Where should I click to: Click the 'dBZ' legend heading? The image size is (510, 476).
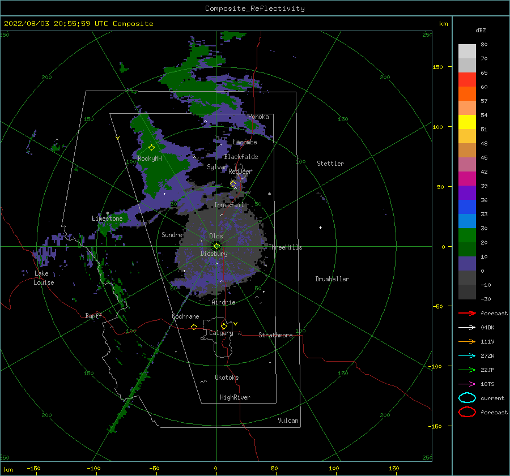481,30
